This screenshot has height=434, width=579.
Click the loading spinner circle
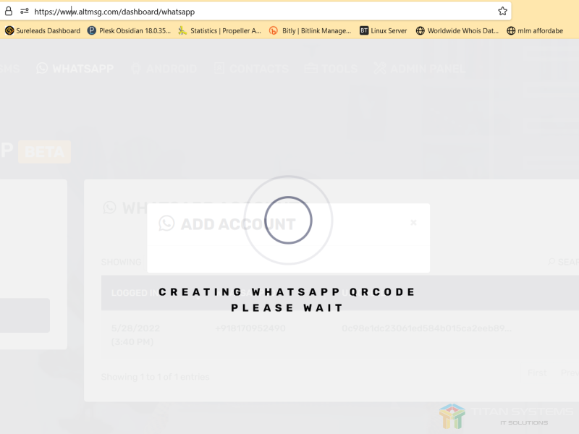point(288,219)
